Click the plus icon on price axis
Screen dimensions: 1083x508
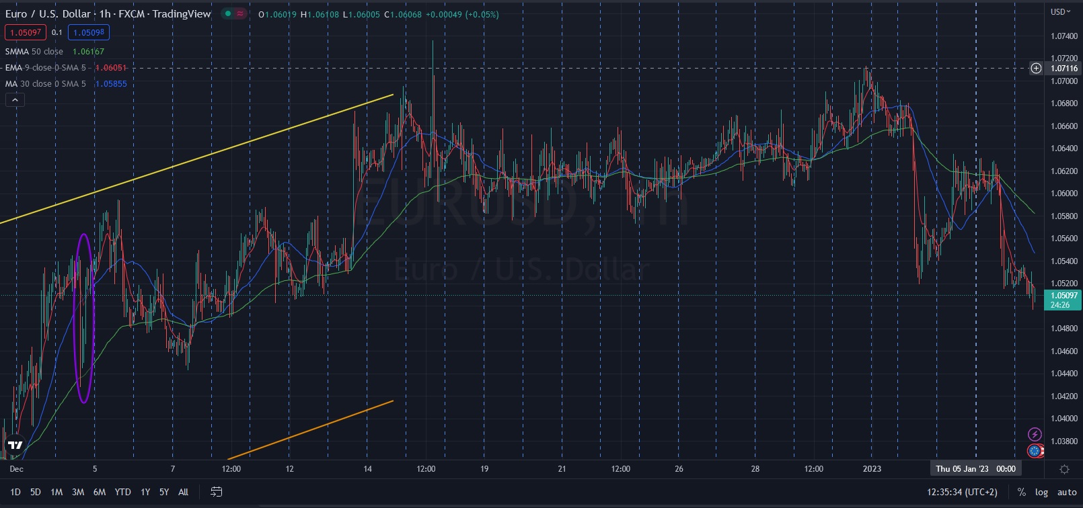[x=1036, y=68]
